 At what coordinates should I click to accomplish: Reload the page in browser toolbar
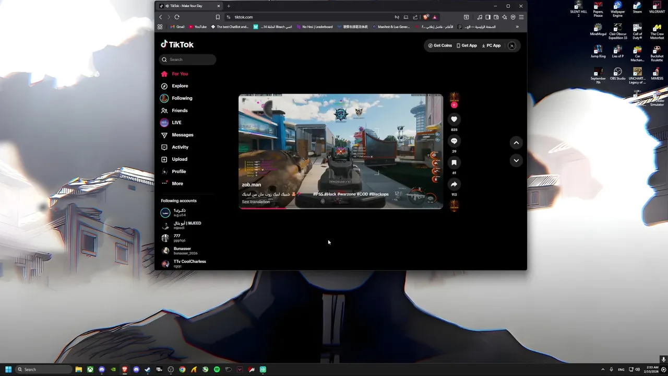pyautogui.click(x=177, y=17)
